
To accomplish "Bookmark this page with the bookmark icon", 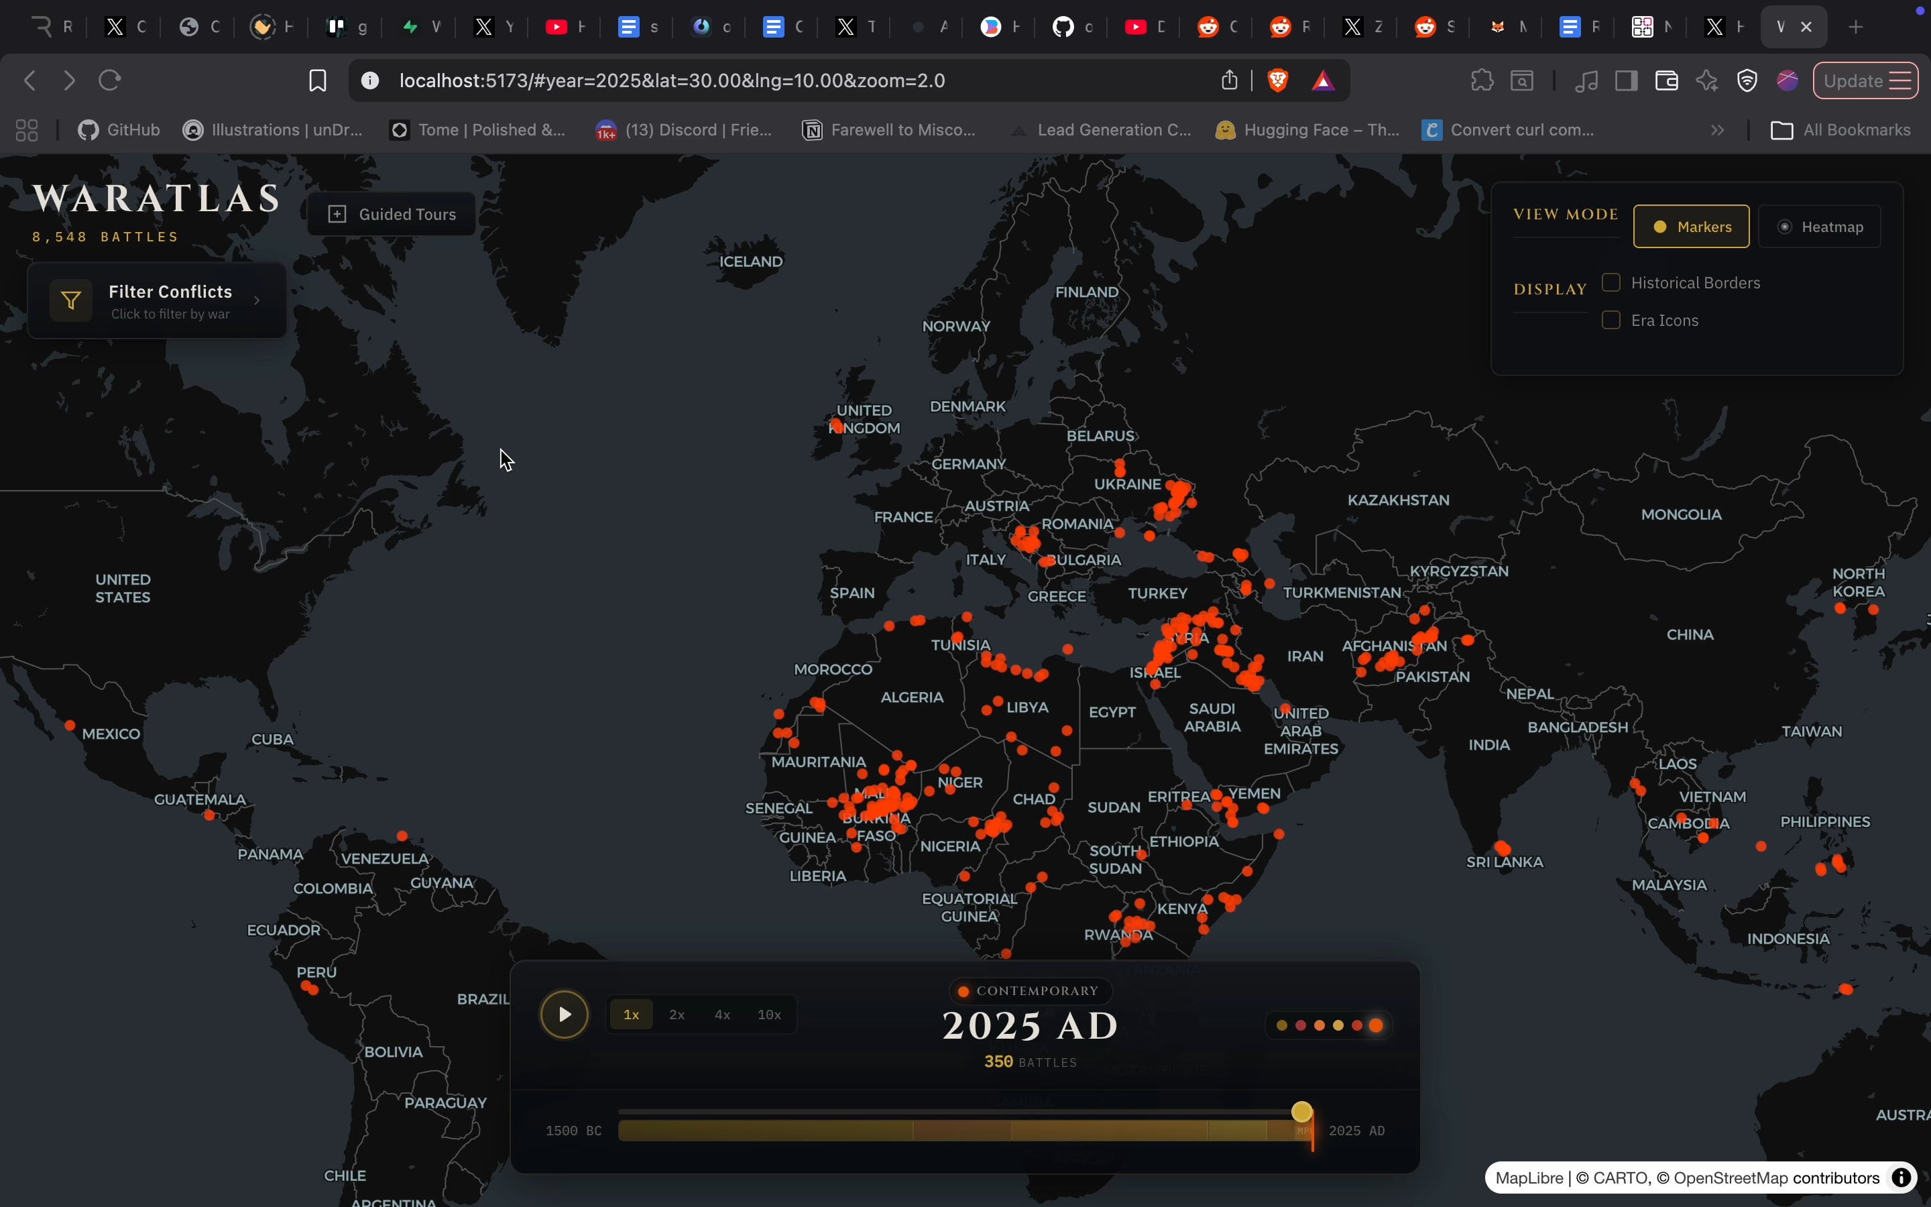I will click(318, 80).
